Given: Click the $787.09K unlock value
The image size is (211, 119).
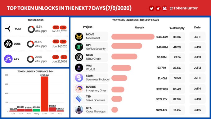Looking at the screenshot, I should 162,89.
